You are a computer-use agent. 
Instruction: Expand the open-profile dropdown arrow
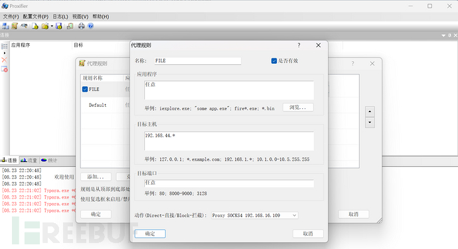tap(52, 26)
